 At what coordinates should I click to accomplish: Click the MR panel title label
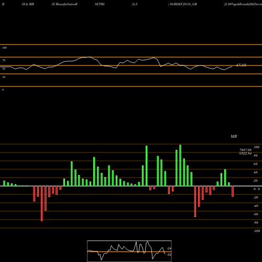click(234, 136)
